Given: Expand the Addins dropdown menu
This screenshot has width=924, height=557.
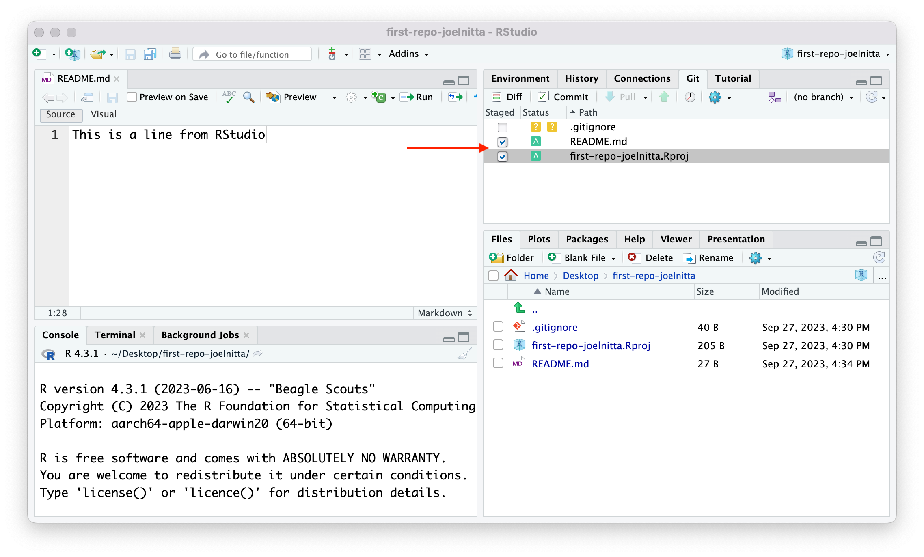Looking at the screenshot, I should click(408, 54).
